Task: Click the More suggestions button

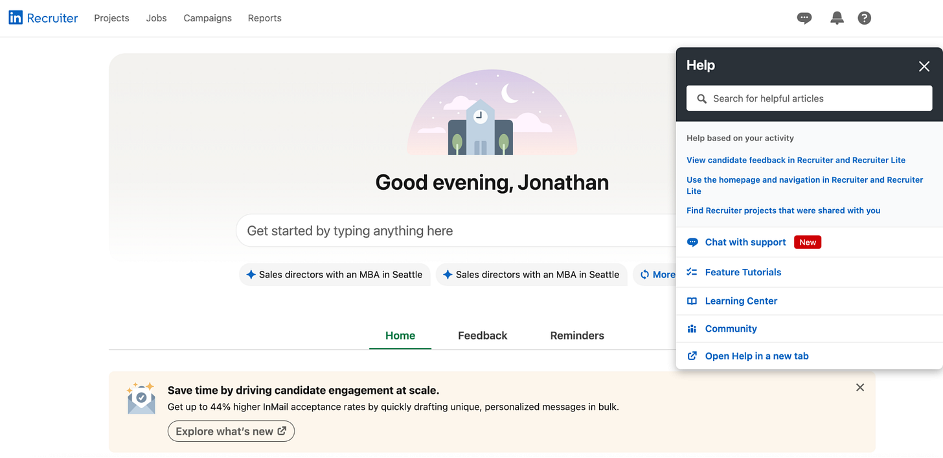Action: coord(655,275)
